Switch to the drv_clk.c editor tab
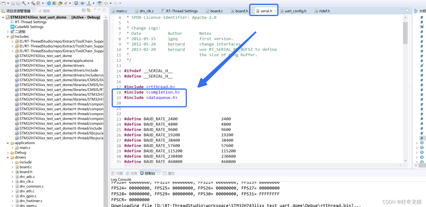Viewport: 426px width, 207px height. (x=144, y=11)
